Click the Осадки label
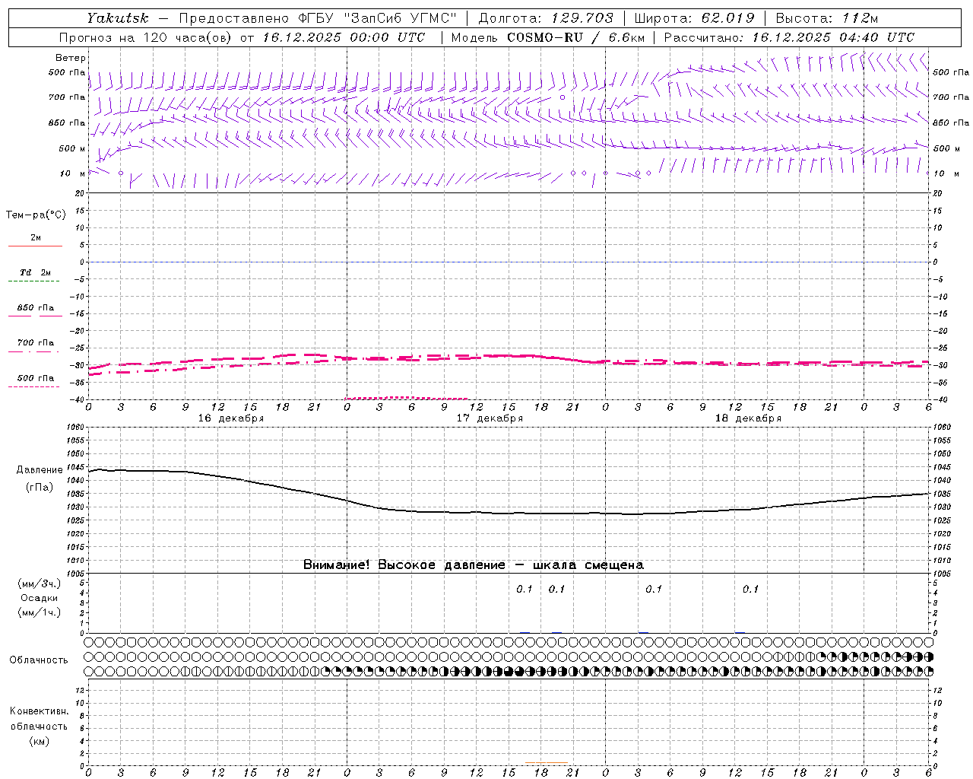The width and height of the screenshot is (973, 779). click(39, 598)
